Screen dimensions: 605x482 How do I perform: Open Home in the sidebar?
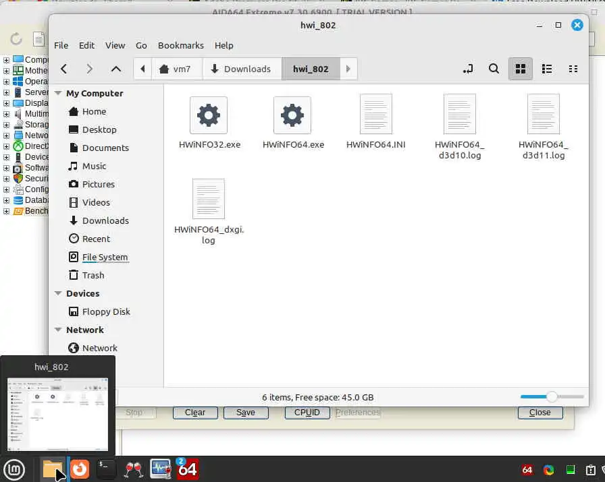point(94,112)
